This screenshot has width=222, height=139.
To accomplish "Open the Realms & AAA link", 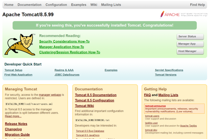I will 64,70.
